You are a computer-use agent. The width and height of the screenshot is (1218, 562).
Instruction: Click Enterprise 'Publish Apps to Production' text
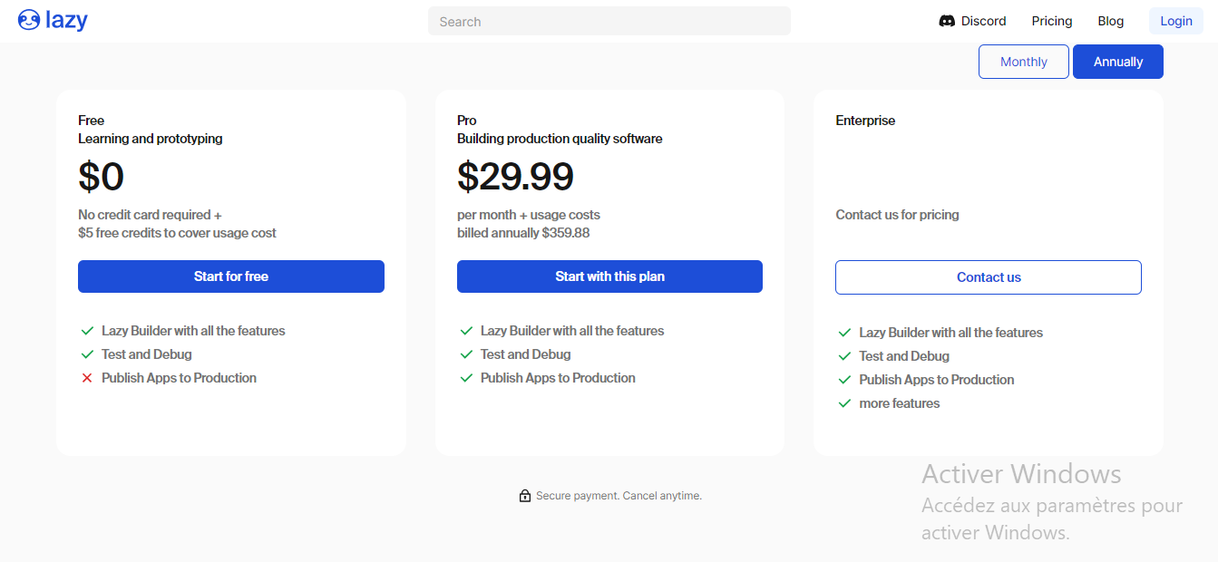[937, 380]
